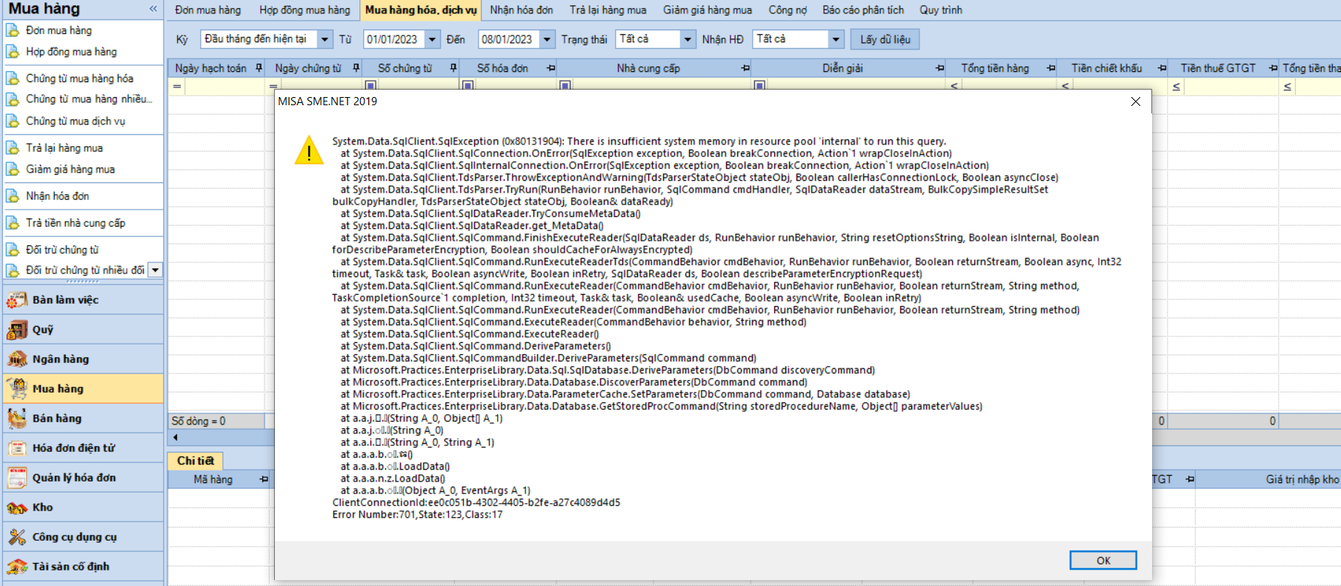Open the Bán hàng module icon
Viewport: 1341px width, 586px height.
[17, 419]
